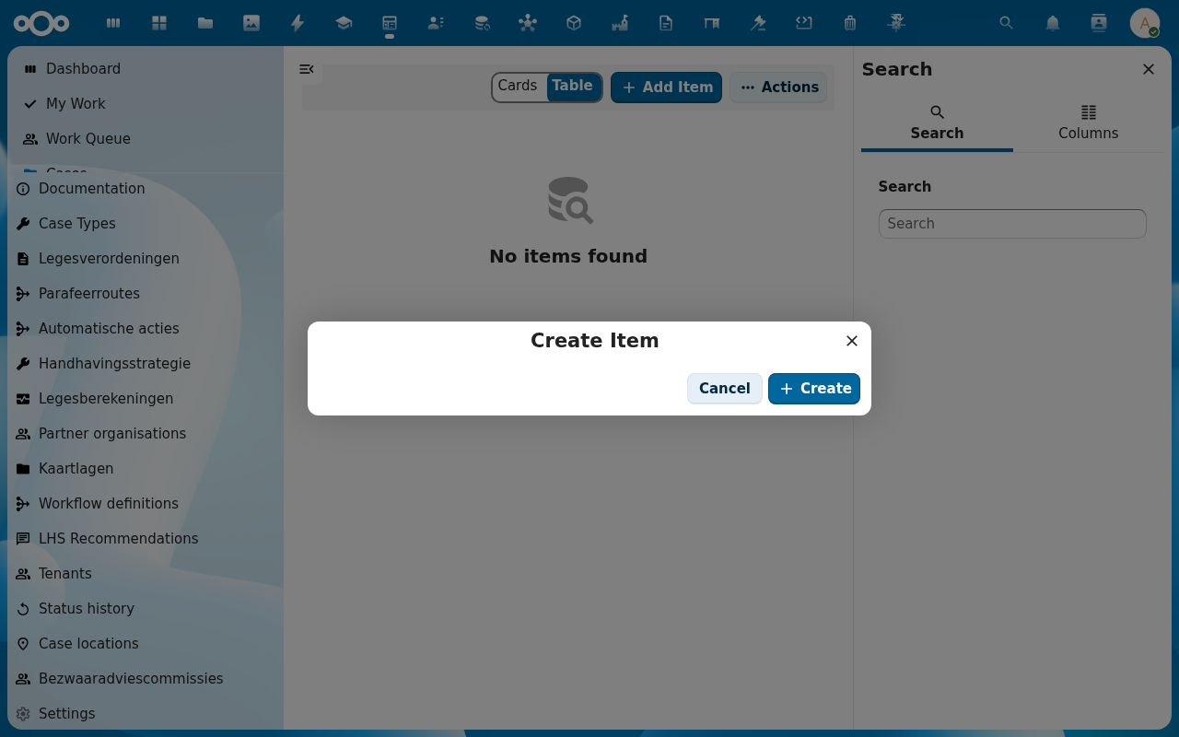Open Case locations in the sidebar

pos(146,644)
